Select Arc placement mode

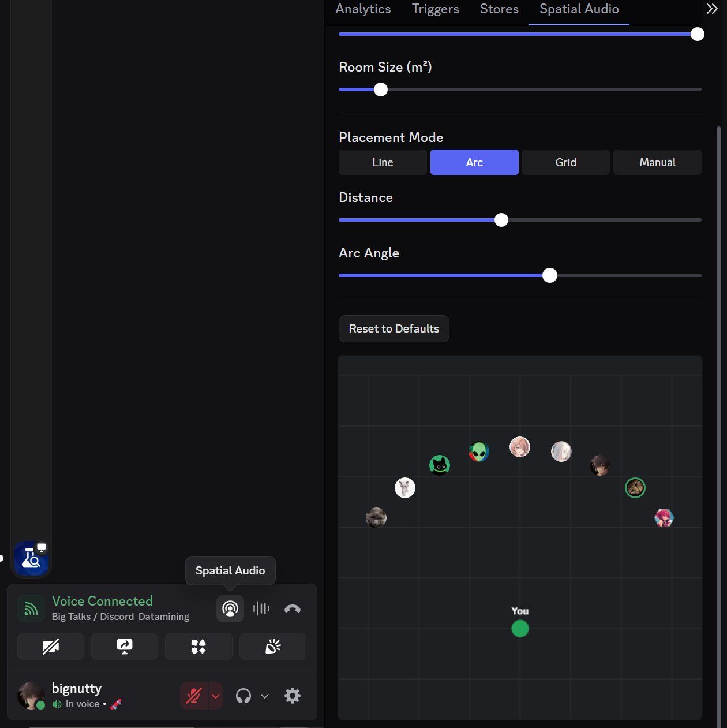474,162
